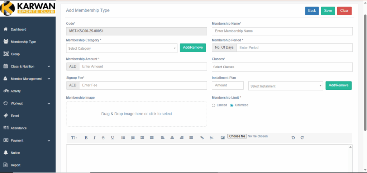Remove link using the scissors icon
The height and width of the screenshot is (173, 367).
pos(211,138)
